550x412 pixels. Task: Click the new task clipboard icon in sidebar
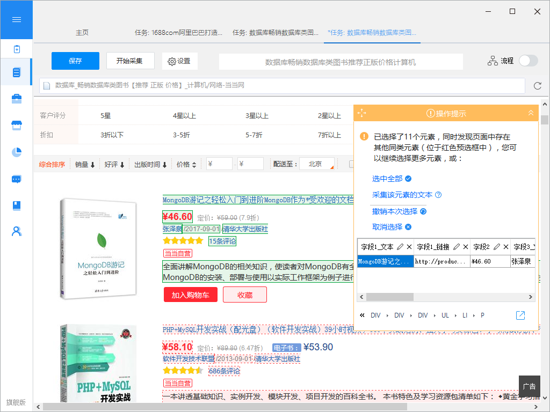pyautogui.click(x=17, y=49)
